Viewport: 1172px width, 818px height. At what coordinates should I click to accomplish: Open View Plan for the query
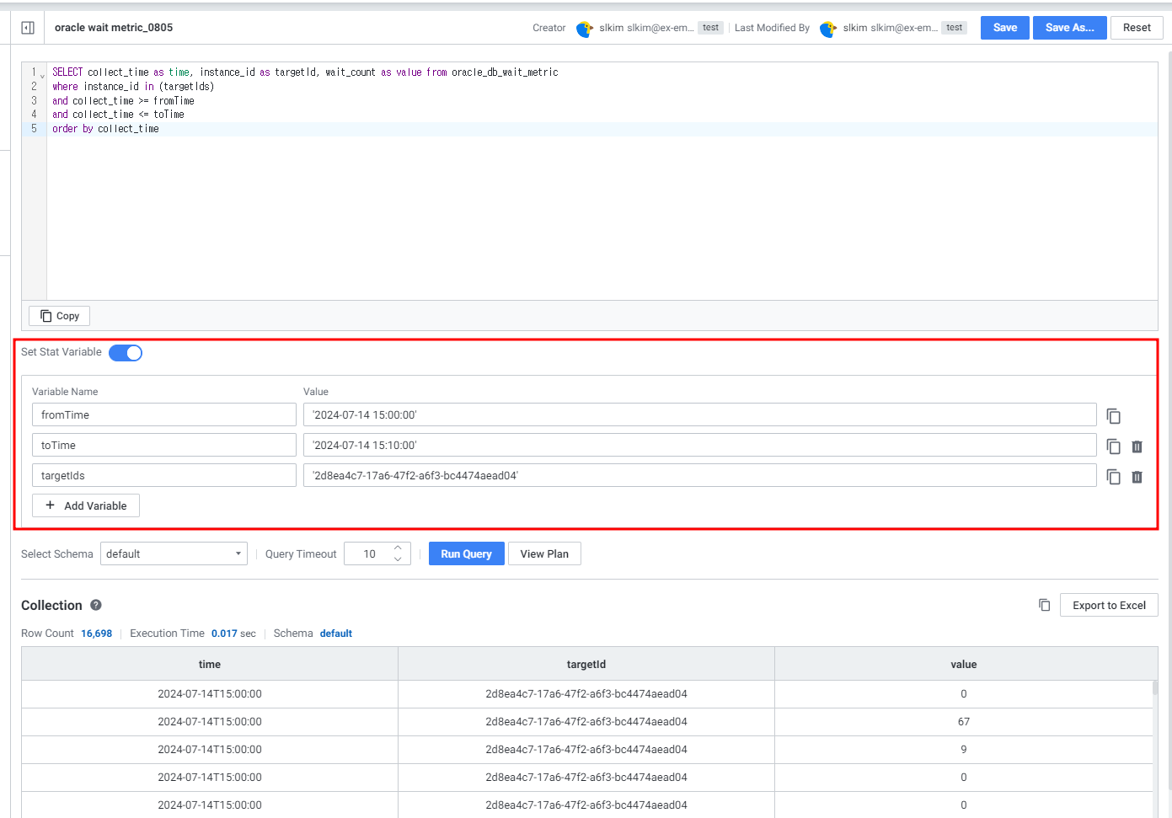tap(544, 553)
